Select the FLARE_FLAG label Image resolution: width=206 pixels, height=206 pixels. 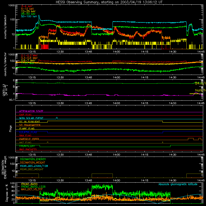27,128
